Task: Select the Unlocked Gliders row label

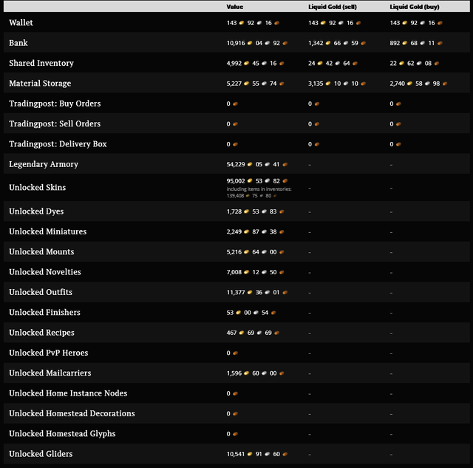Action: coord(41,454)
